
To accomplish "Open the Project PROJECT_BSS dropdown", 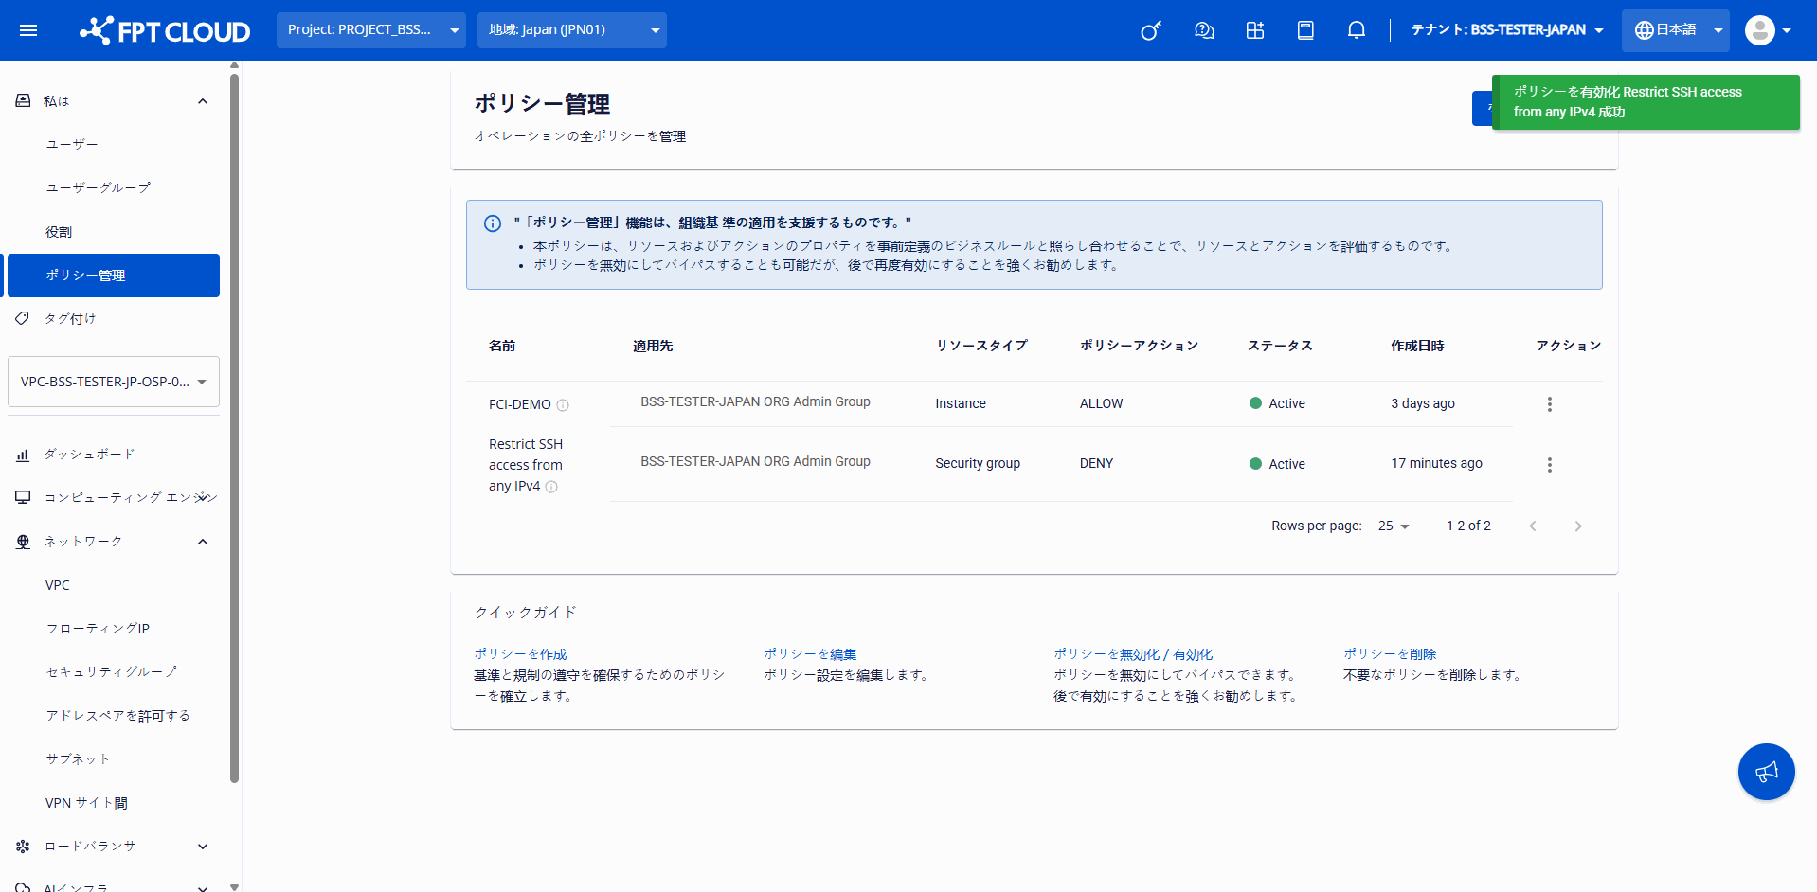I will (371, 30).
